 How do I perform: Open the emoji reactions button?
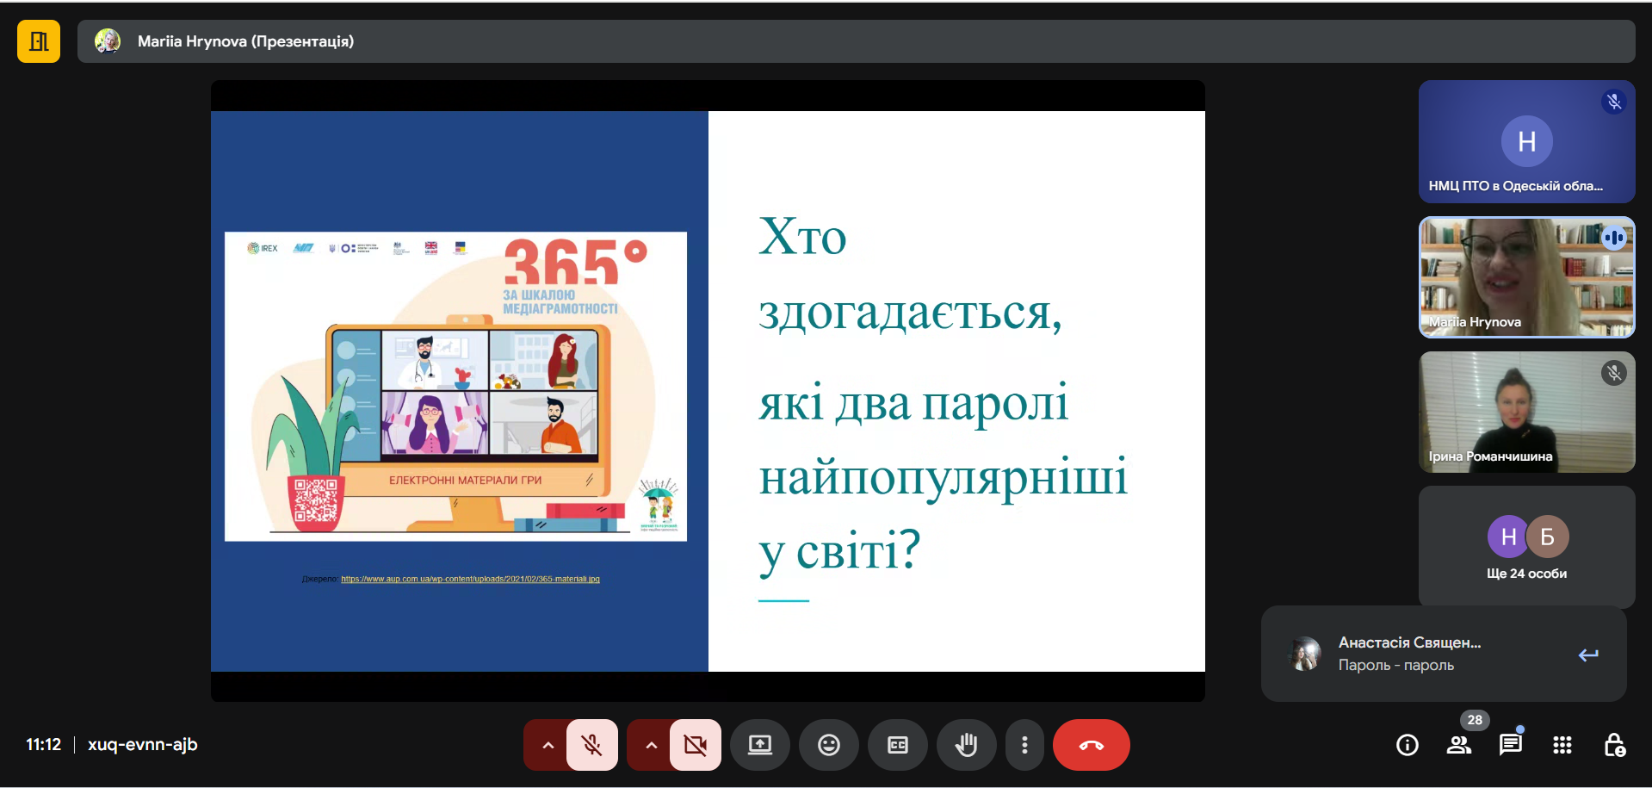[x=828, y=745]
